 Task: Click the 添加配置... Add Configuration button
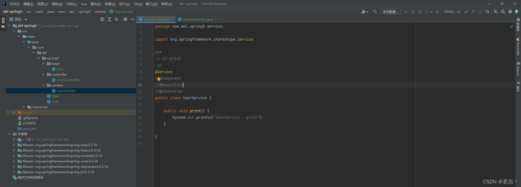click(390, 12)
